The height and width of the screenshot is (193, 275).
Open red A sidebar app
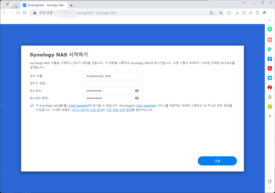(x=270, y=68)
